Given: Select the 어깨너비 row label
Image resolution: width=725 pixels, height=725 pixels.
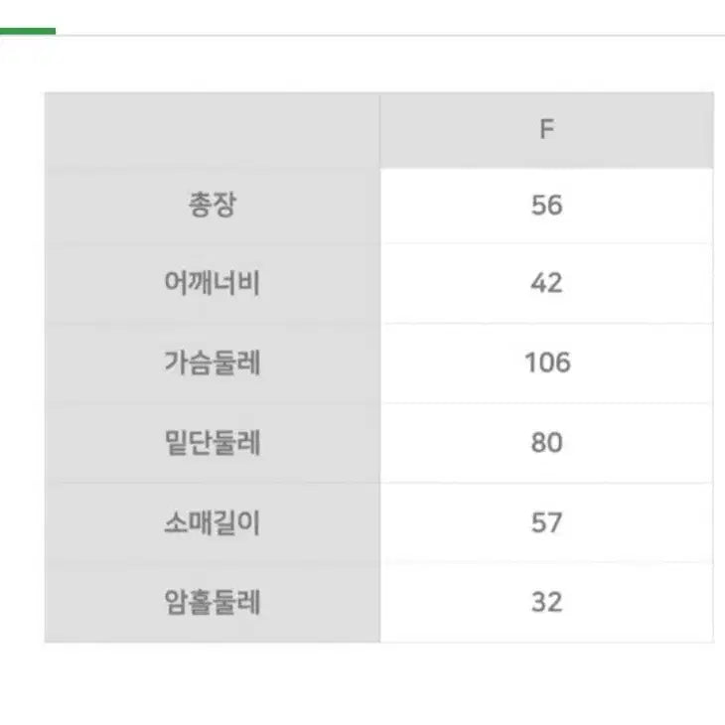Looking at the screenshot, I should click(212, 284).
